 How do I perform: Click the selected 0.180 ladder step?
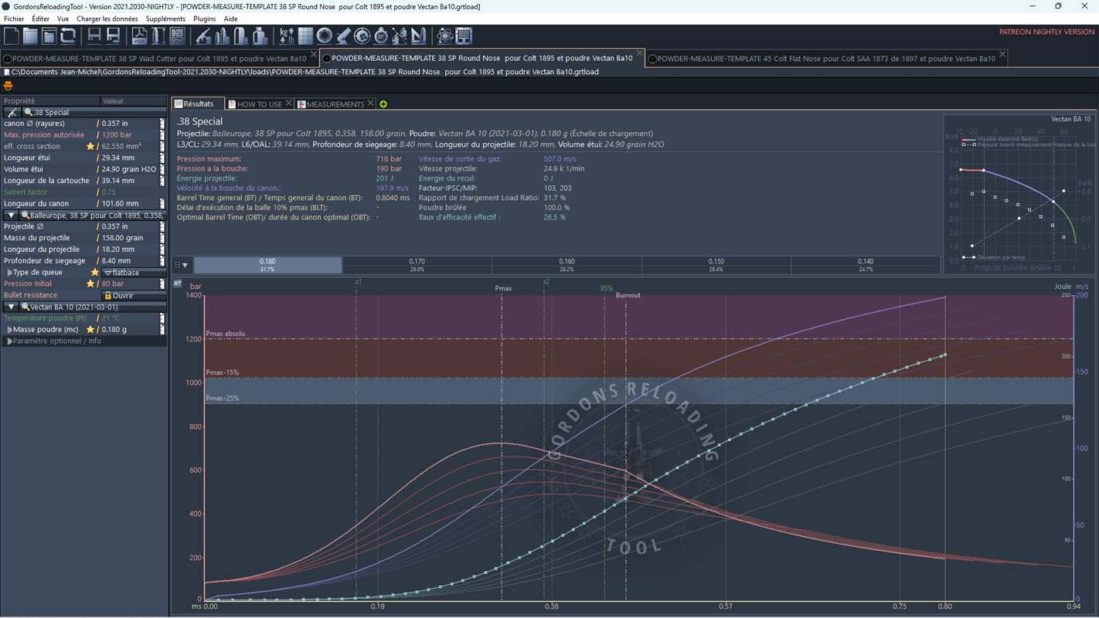click(267, 265)
